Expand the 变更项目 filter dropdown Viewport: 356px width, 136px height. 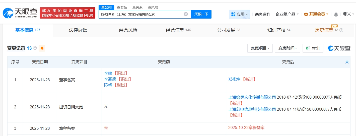pos(260,48)
